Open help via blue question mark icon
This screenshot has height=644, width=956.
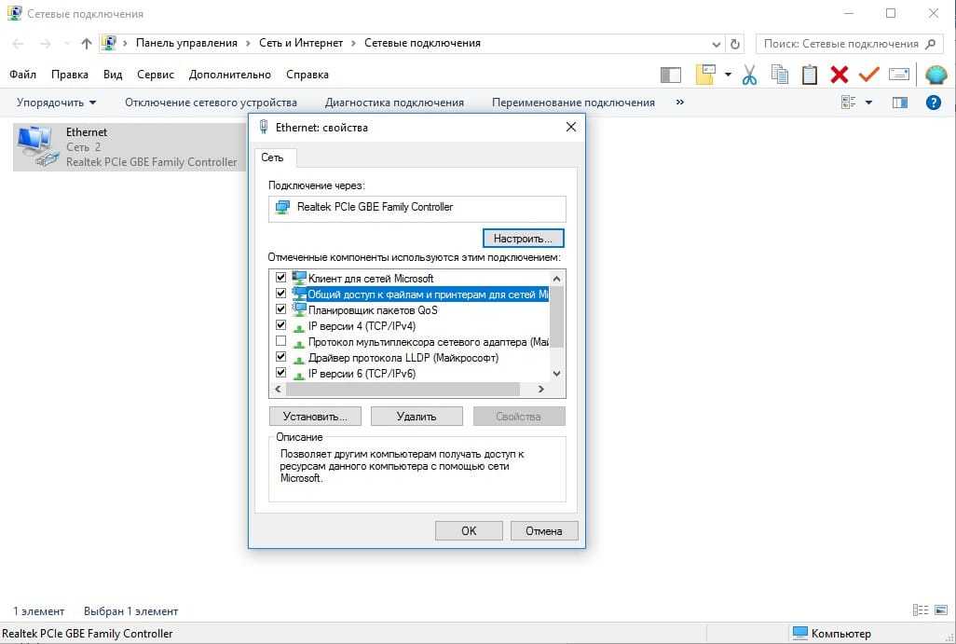[933, 103]
